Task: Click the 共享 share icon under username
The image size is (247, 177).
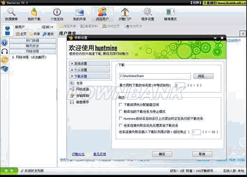Action: click(34, 34)
